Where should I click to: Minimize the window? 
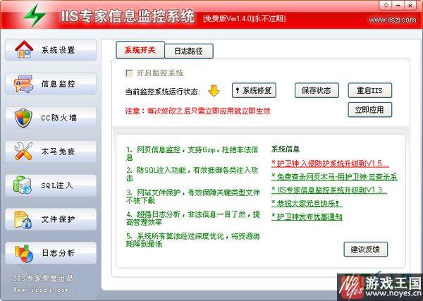[398, 5]
